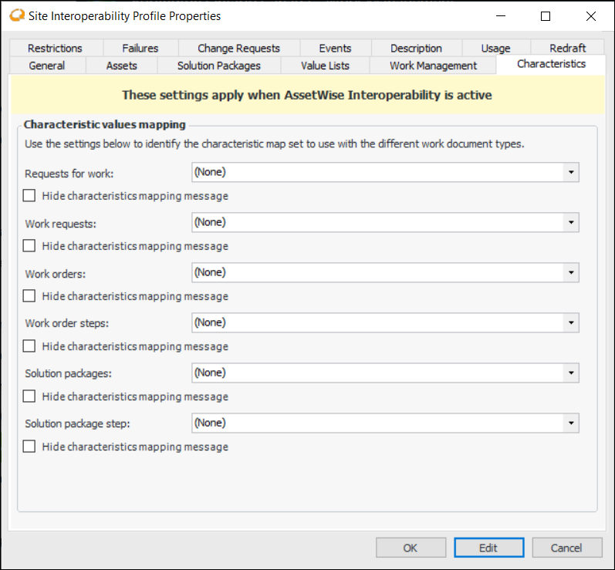This screenshot has height=570, width=615.
Task: Maximize the properties dialog window
Action: pos(546,15)
